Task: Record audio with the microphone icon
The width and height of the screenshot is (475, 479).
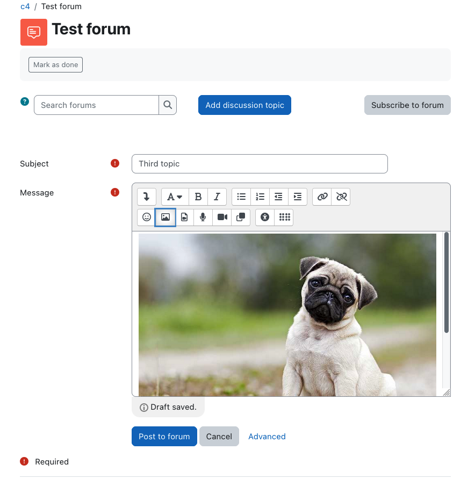Action: click(x=203, y=217)
